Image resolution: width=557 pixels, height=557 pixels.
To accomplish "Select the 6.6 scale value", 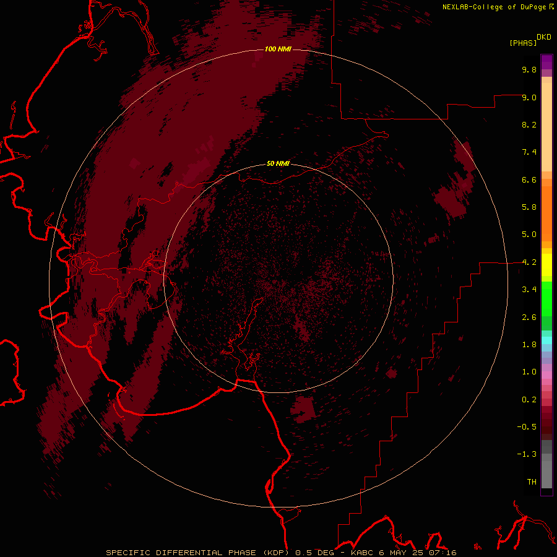I will (529, 179).
